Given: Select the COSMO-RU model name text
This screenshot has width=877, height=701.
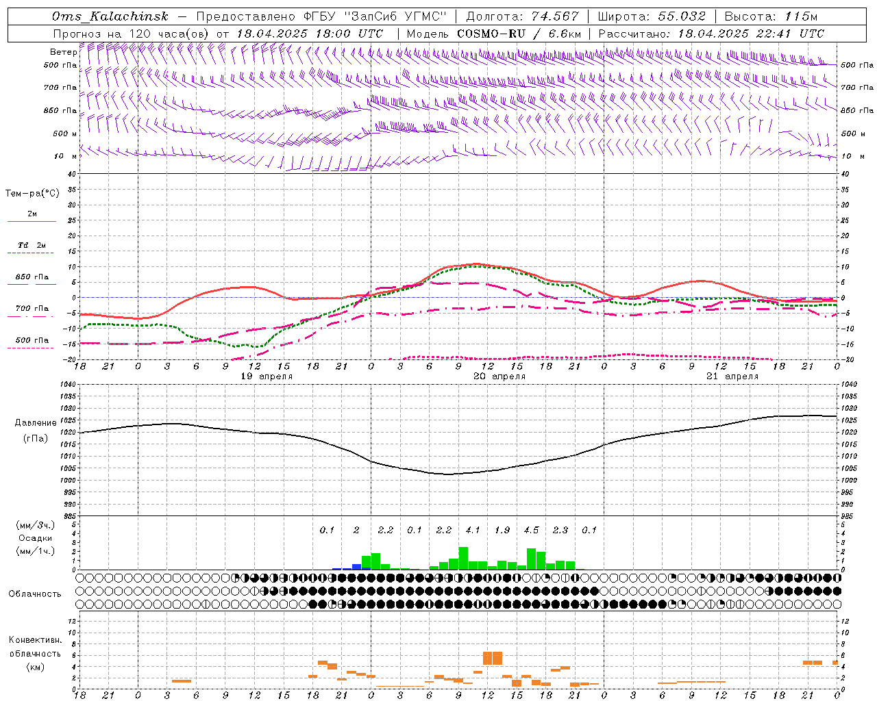Looking at the screenshot, I should pos(491,34).
